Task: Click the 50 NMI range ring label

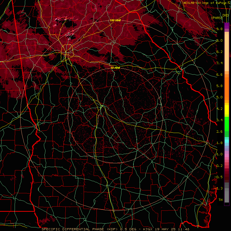Action: pyautogui.click(x=115, y=68)
